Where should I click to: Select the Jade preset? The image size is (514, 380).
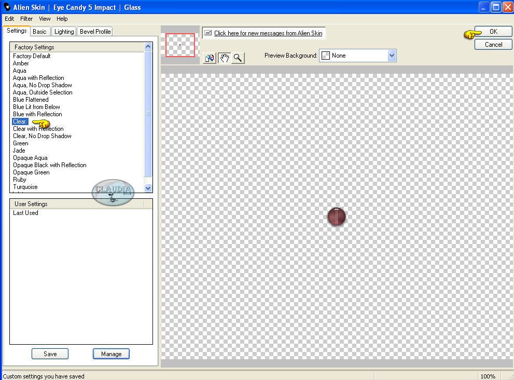(19, 151)
